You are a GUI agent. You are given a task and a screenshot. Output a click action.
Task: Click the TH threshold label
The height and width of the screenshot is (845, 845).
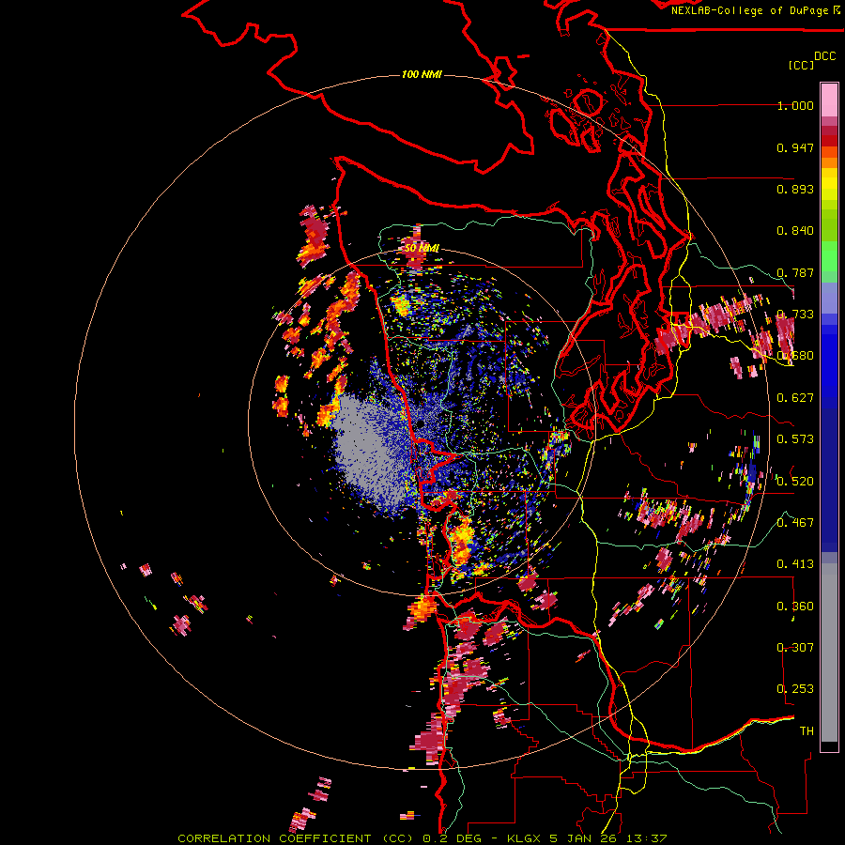click(807, 731)
